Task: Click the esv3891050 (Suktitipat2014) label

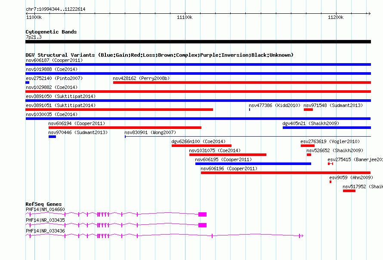Action: pyautogui.click(x=61, y=96)
